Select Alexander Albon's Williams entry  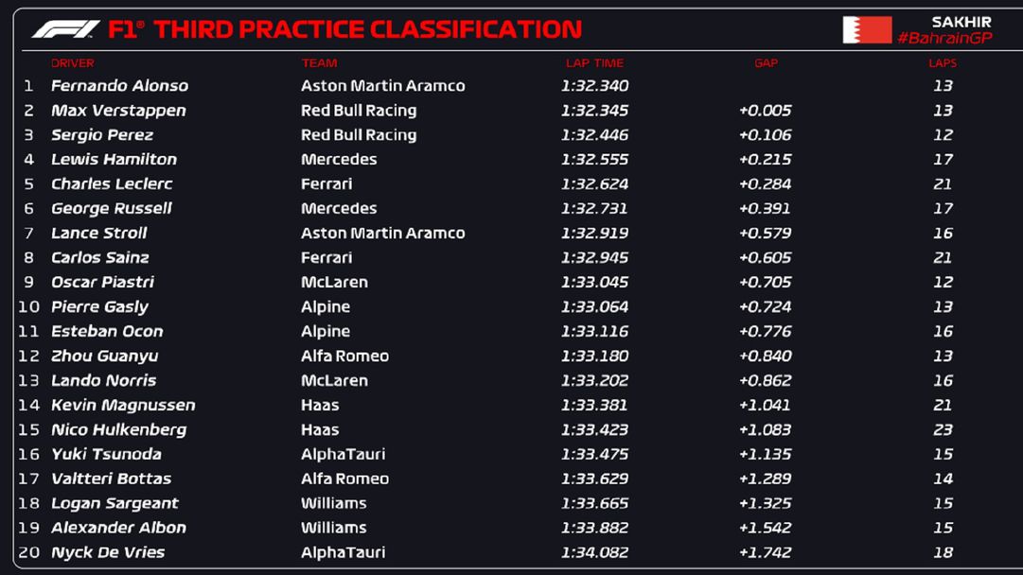tap(333, 529)
